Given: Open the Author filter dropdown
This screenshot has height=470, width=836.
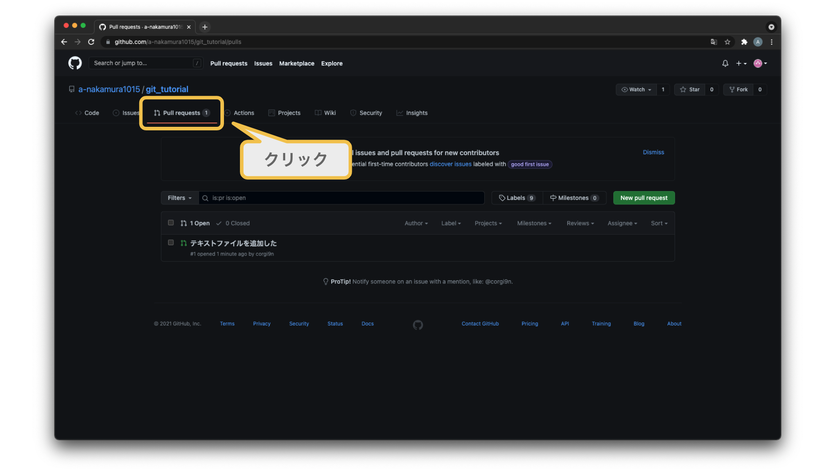Looking at the screenshot, I should [416, 223].
